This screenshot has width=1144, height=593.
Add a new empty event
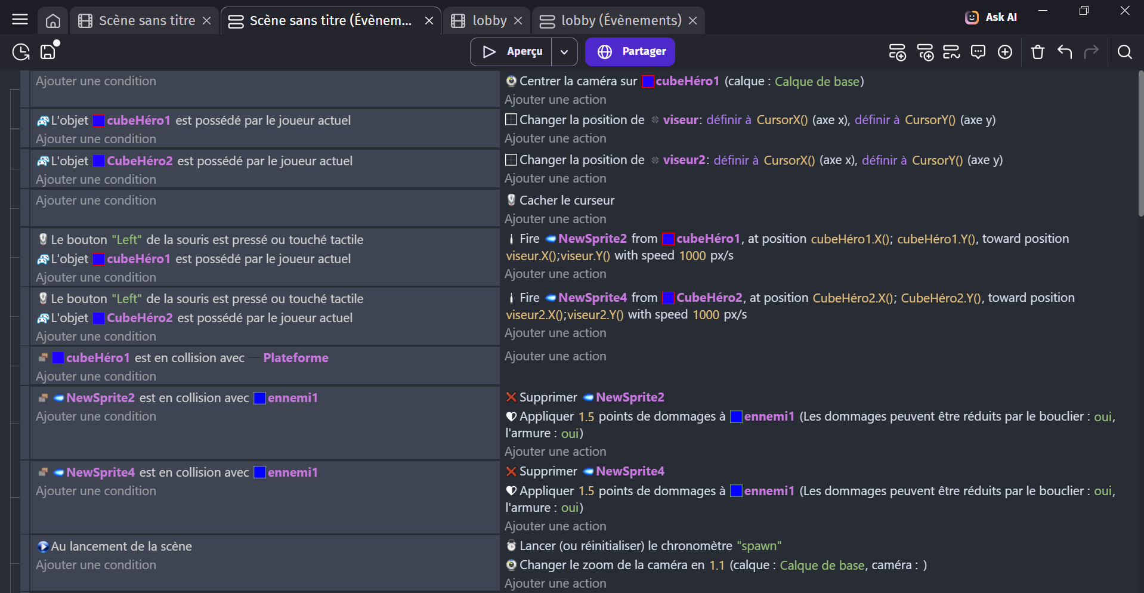897,52
